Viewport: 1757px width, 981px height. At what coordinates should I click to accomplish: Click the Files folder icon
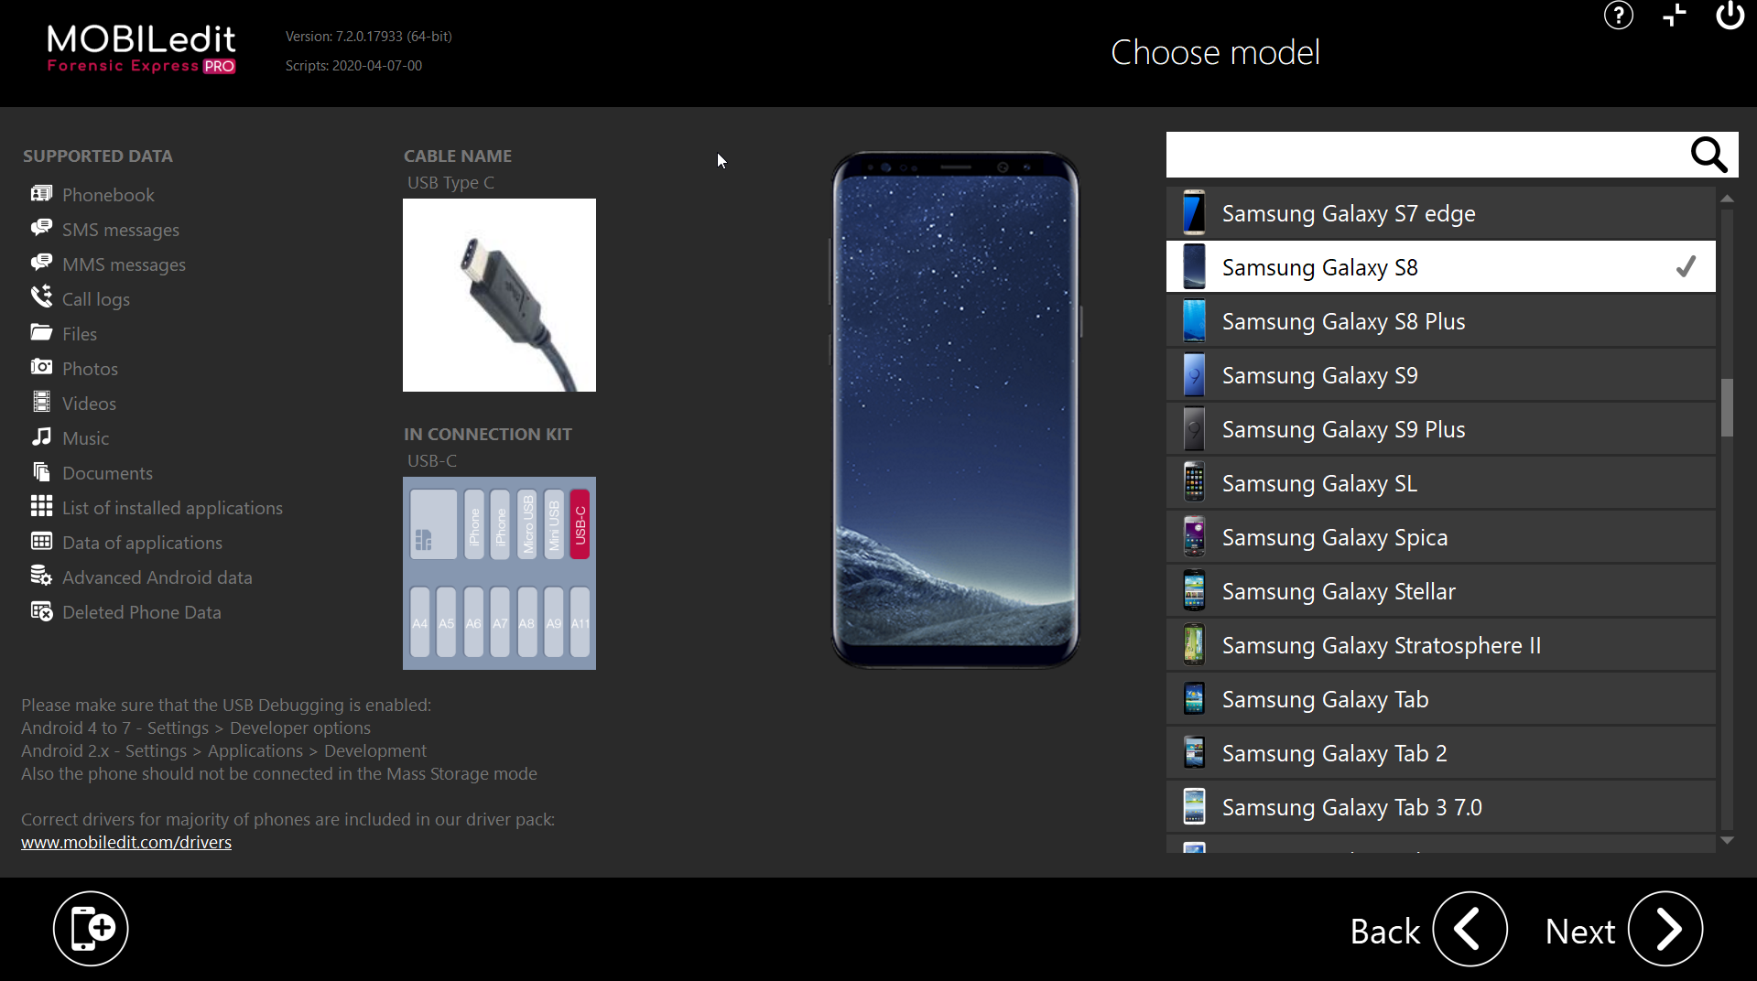coord(41,332)
